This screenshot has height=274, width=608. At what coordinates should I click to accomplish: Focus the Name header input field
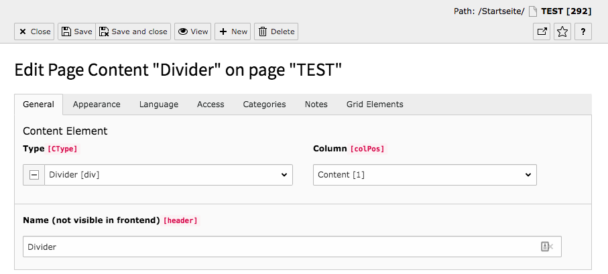[x=292, y=247]
